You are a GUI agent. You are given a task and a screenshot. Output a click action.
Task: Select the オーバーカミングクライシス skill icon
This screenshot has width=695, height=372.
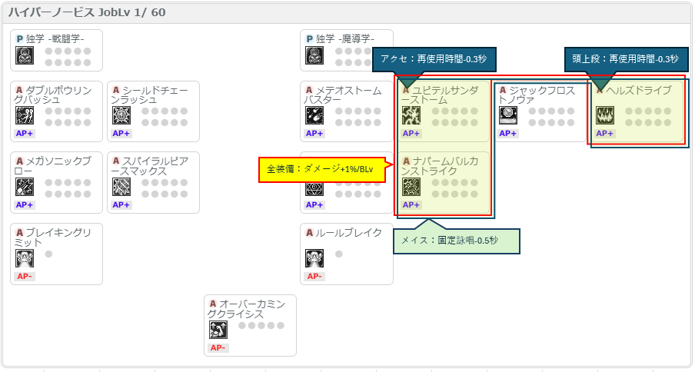(218, 330)
